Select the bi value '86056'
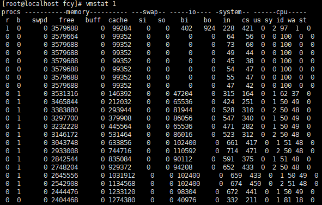 pos(183,118)
